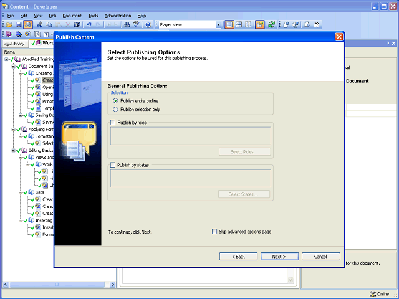
Task: Click the Select States button
Action: click(x=244, y=194)
